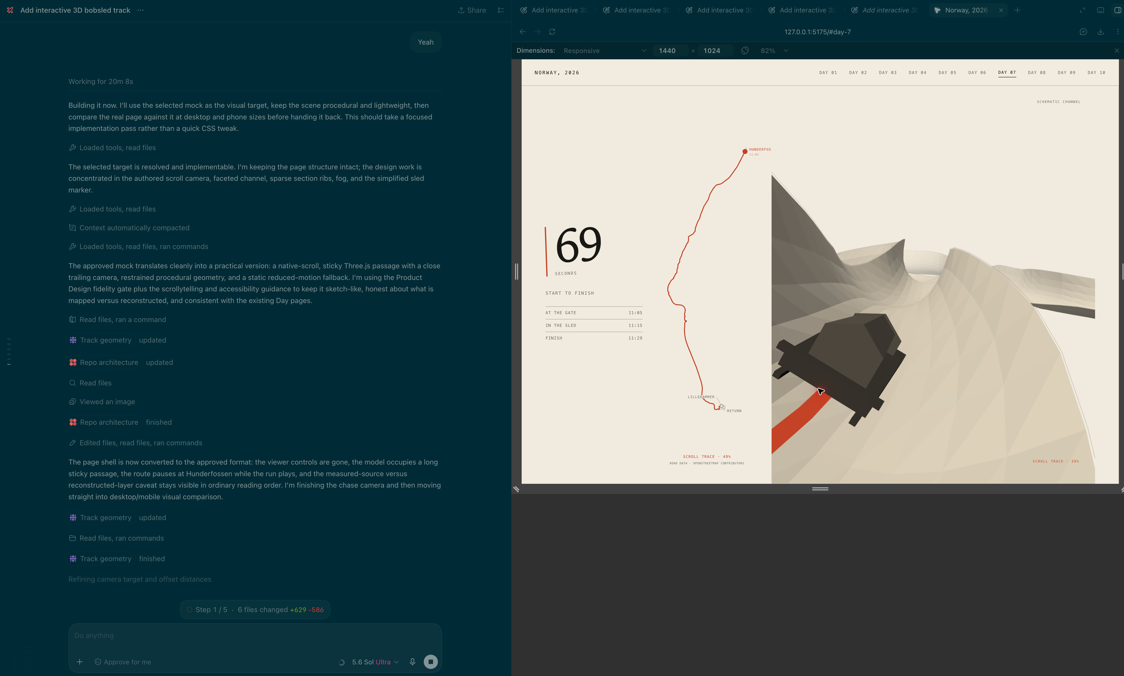The width and height of the screenshot is (1124, 676).
Task: Go to DAY 01 in page navigation
Action: [x=828, y=73]
